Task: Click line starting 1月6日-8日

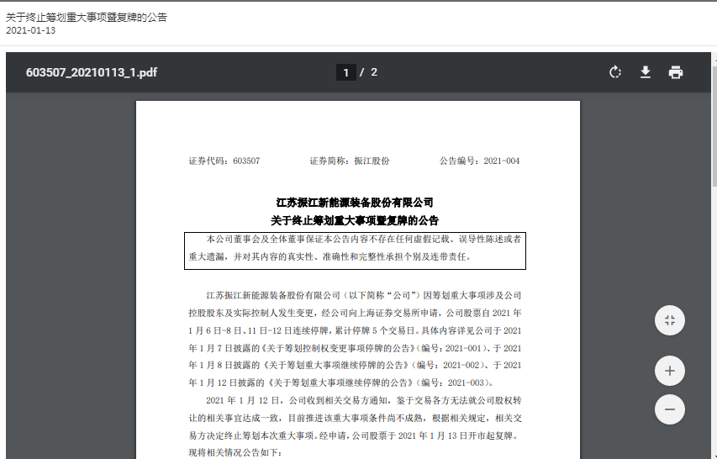Action: [355, 330]
